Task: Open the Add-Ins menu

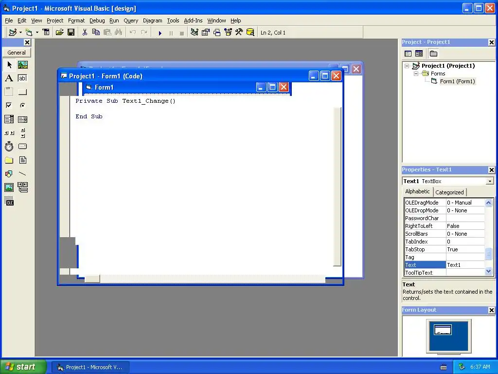Action: pos(193,20)
